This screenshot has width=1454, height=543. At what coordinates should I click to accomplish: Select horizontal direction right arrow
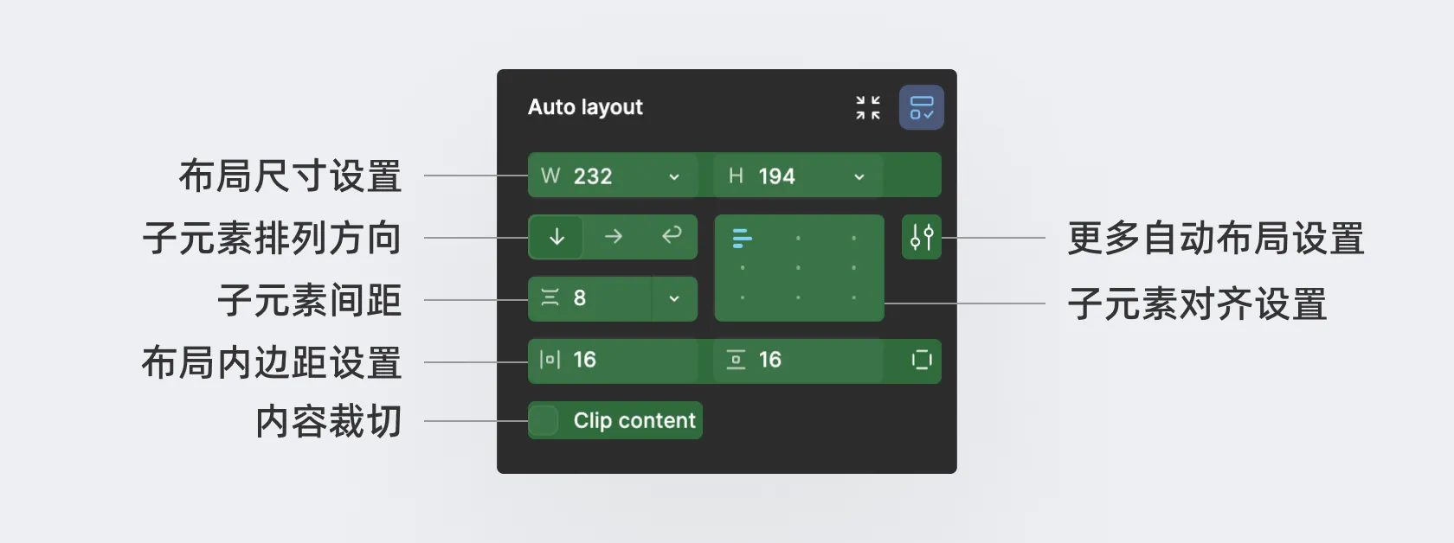point(614,237)
